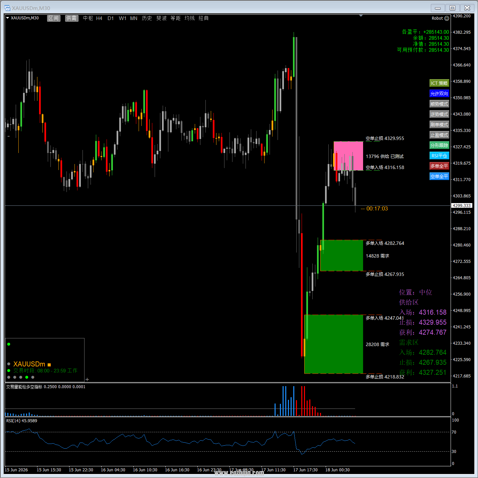The image size is (478, 478).
Task: Click the gray dot left of XAUUSDm
Action: click(x=9, y=364)
